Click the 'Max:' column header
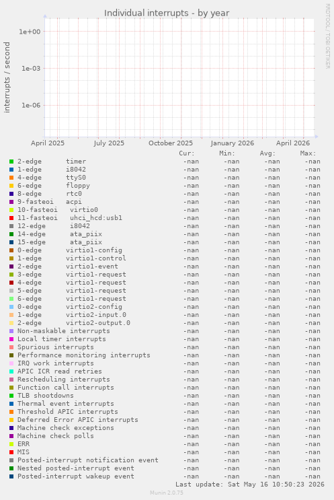 [308, 153]
